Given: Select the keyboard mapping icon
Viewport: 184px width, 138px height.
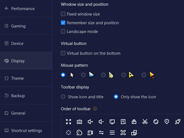Looking at the screenshot, I should 79,122.
